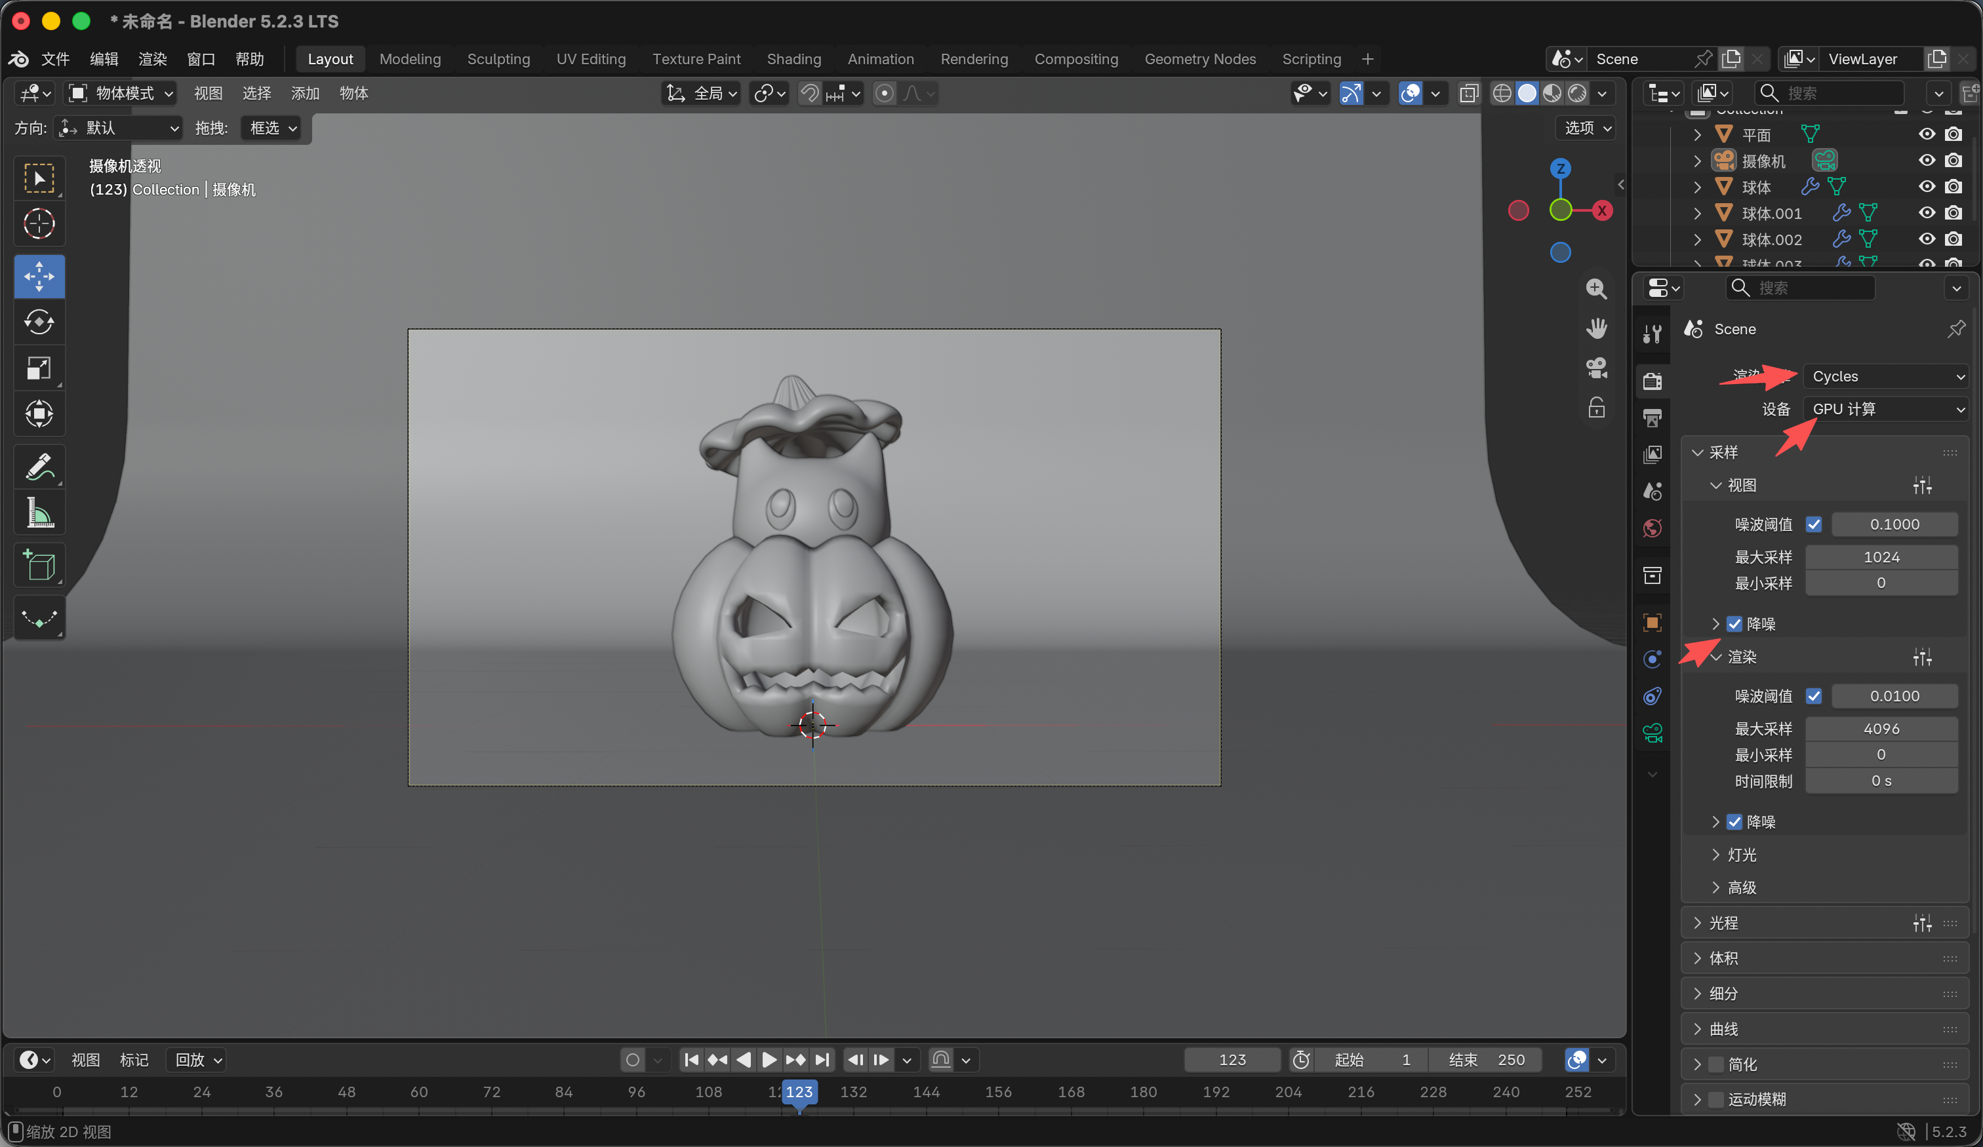Select the 3D Cursor tool
Image resolution: width=1983 pixels, height=1147 pixels.
coord(39,224)
